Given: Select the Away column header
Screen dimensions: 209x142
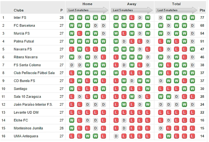Looking at the screenshot, I should (x=132, y=4).
